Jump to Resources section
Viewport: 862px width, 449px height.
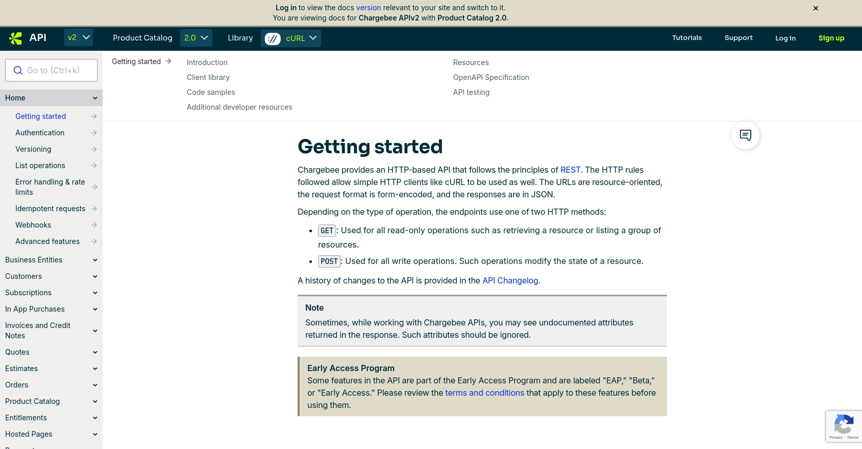pos(471,63)
